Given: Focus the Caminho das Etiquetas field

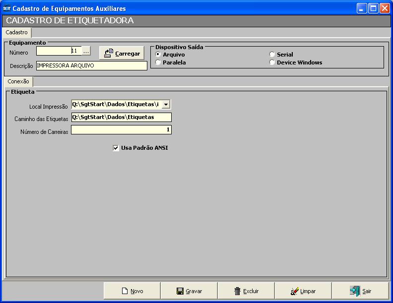Looking at the screenshot, I should click(x=121, y=117).
